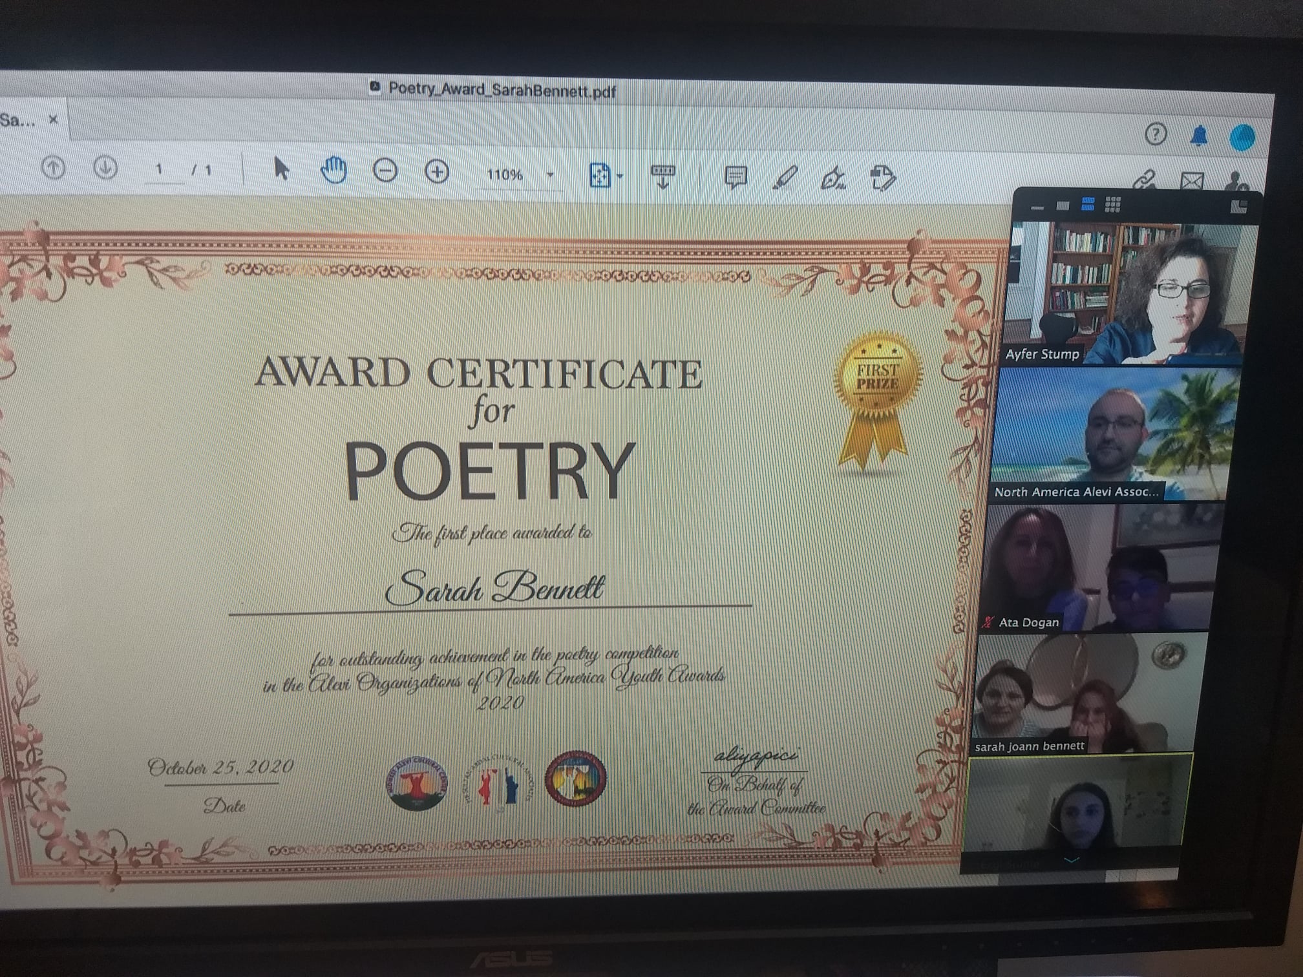
Task: Activate the selection arrow tool
Action: coord(281,169)
